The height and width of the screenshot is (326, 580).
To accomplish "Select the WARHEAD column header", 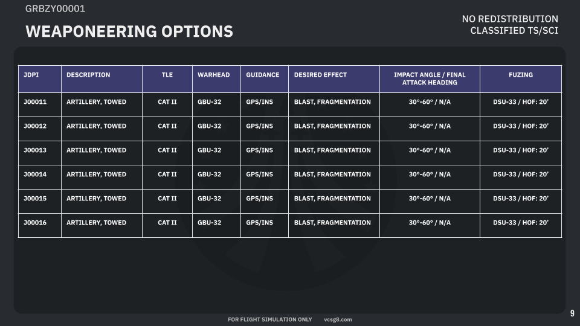I will coord(214,75).
